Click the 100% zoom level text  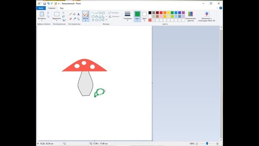point(192,144)
